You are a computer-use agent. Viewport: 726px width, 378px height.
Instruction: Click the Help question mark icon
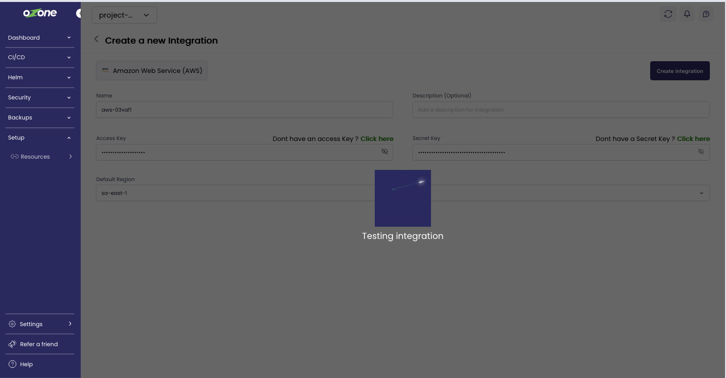pyautogui.click(x=13, y=364)
